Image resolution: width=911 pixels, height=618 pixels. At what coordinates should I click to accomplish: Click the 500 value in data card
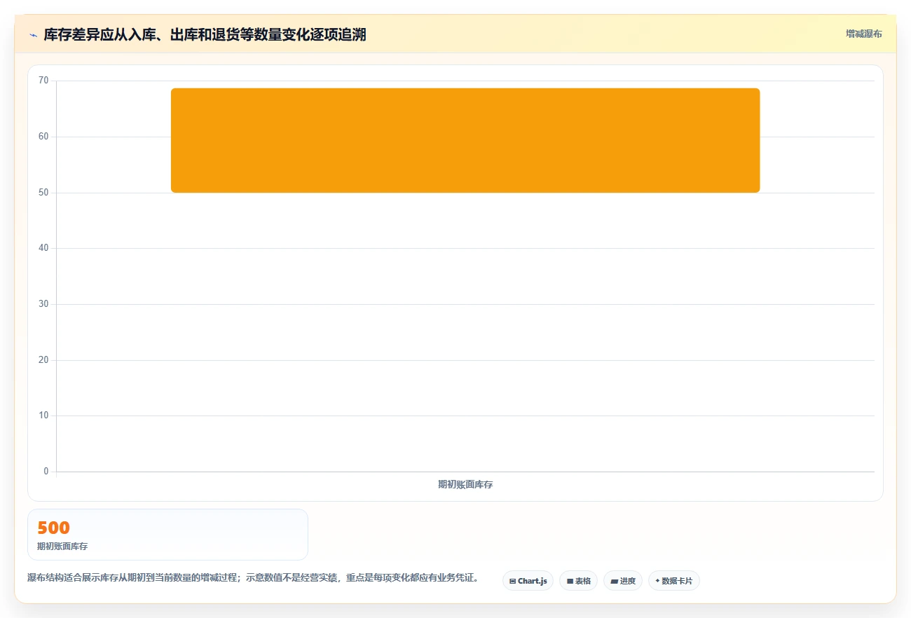pos(53,528)
